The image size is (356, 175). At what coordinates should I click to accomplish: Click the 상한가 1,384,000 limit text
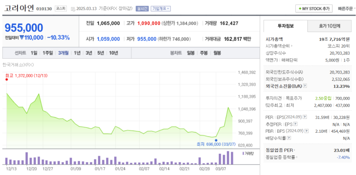(180, 23)
